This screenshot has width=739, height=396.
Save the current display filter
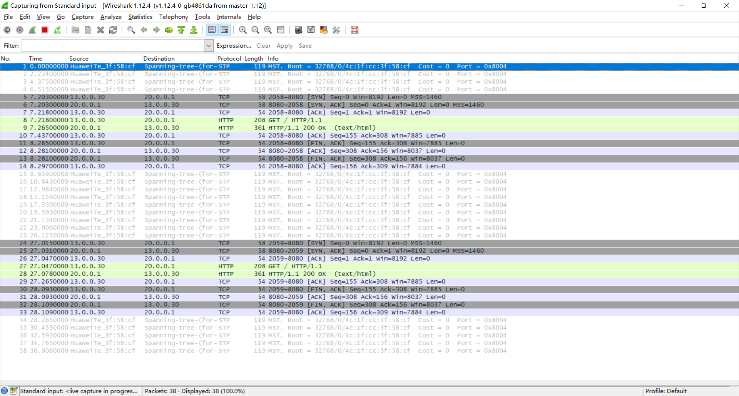305,46
